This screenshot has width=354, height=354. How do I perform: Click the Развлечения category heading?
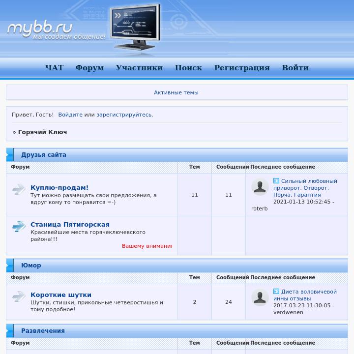pyautogui.click(x=43, y=331)
